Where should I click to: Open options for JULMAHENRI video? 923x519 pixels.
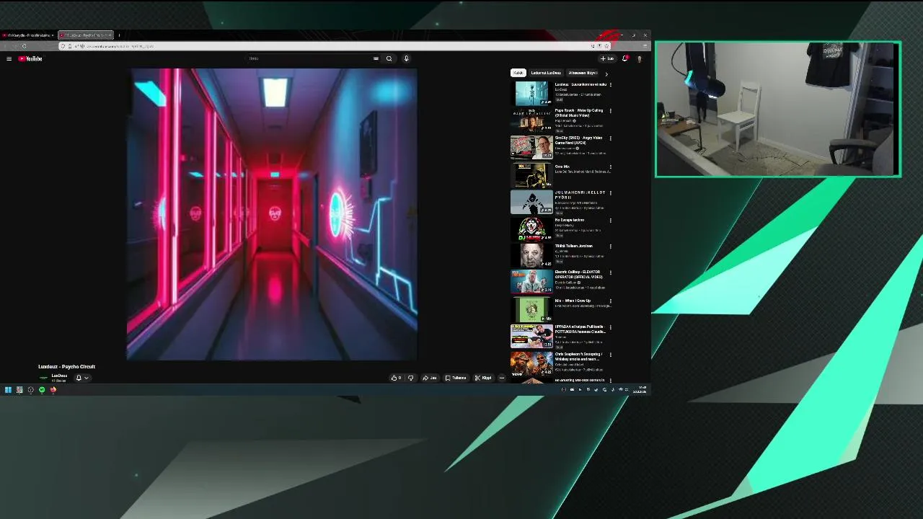point(611,193)
